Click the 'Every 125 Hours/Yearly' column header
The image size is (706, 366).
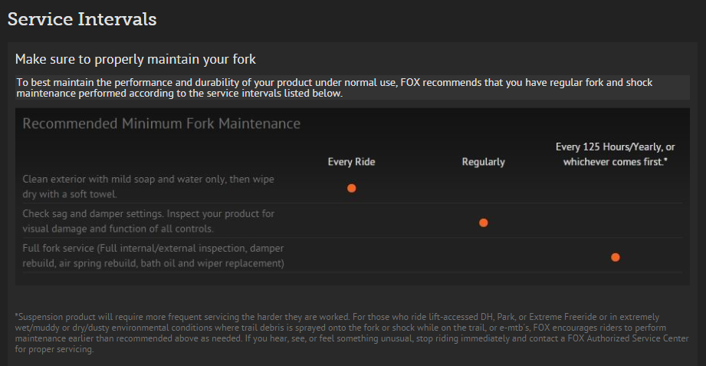(x=615, y=154)
